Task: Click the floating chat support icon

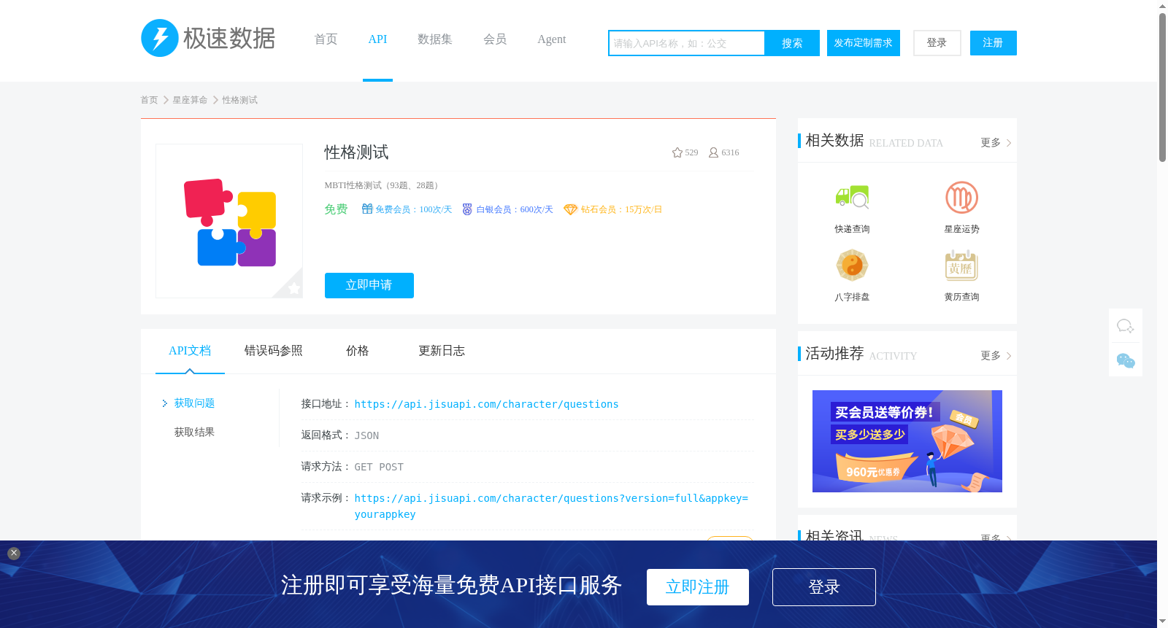Action: (x=1126, y=326)
